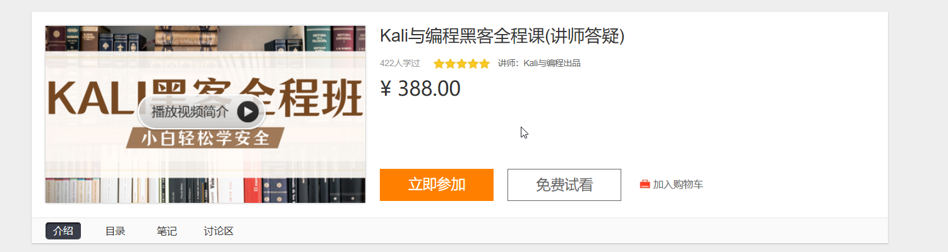Open the Kali与编程出品 lecturer link
The width and height of the screenshot is (948, 252).
click(x=552, y=63)
